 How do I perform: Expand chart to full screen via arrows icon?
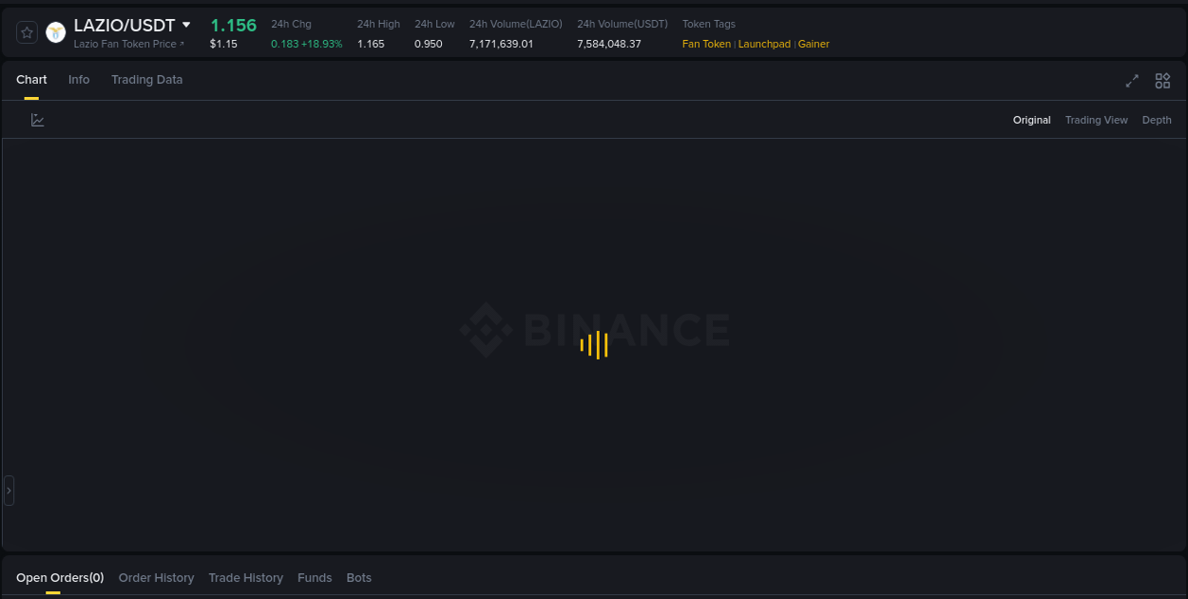(x=1132, y=81)
